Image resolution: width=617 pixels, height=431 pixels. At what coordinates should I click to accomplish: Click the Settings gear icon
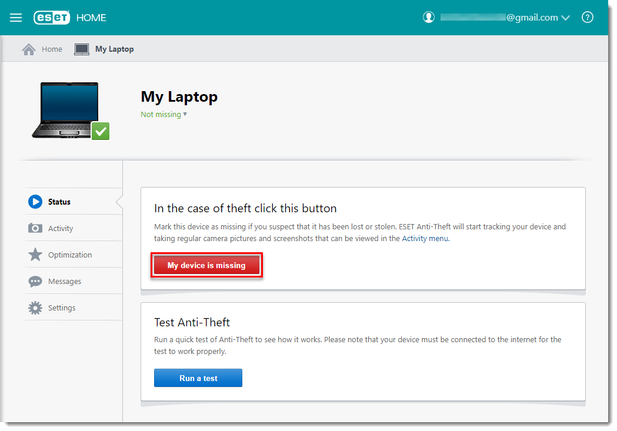click(x=35, y=308)
